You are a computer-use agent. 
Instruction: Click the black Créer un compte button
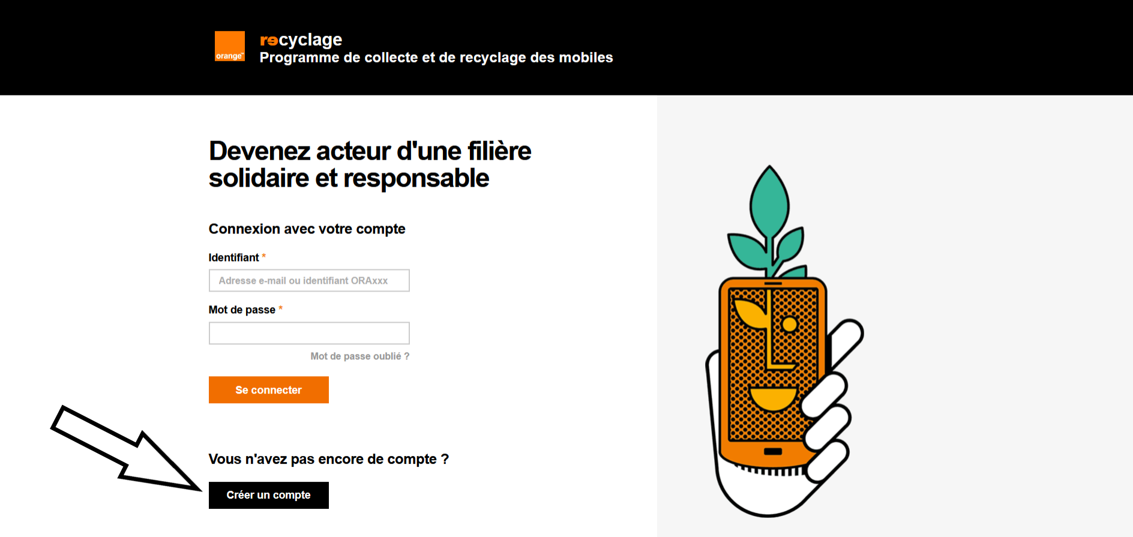click(x=269, y=495)
